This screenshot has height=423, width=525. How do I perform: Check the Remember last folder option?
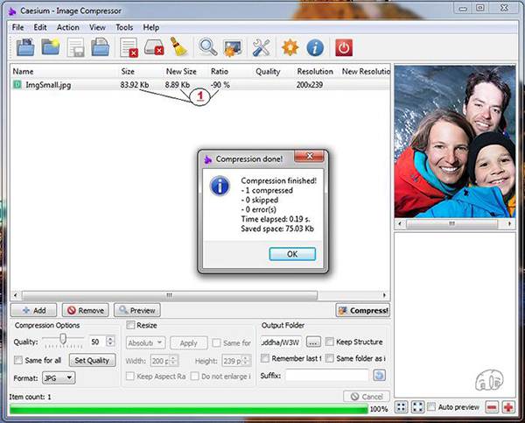tap(265, 358)
